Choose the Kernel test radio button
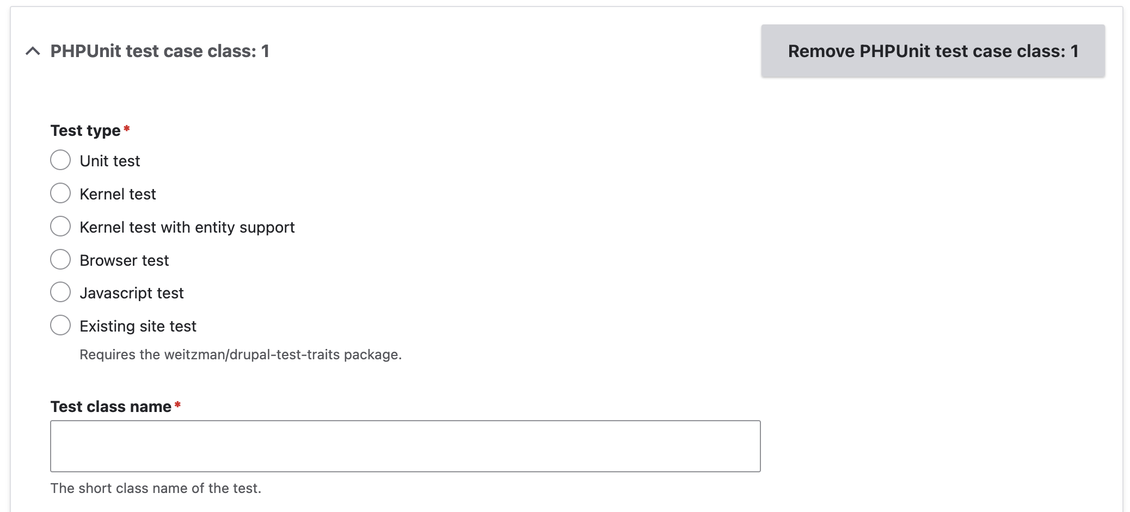1130x512 pixels. click(x=60, y=193)
